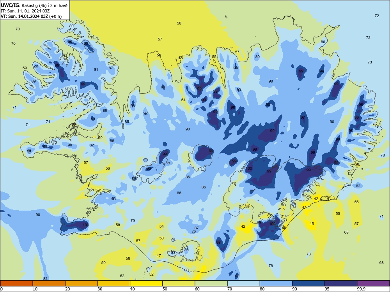The image size is (390, 292).
Task: Click the '85' humidity value on the map
Action: click(x=127, y=121)
